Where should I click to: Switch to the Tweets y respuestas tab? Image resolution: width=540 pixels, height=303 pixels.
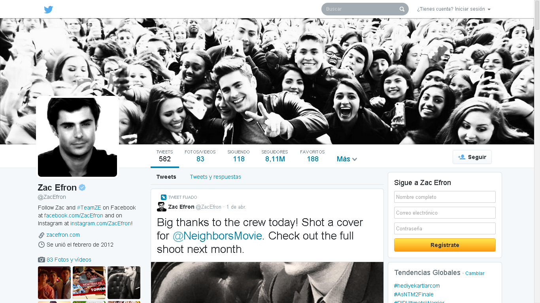coord(215,177)
